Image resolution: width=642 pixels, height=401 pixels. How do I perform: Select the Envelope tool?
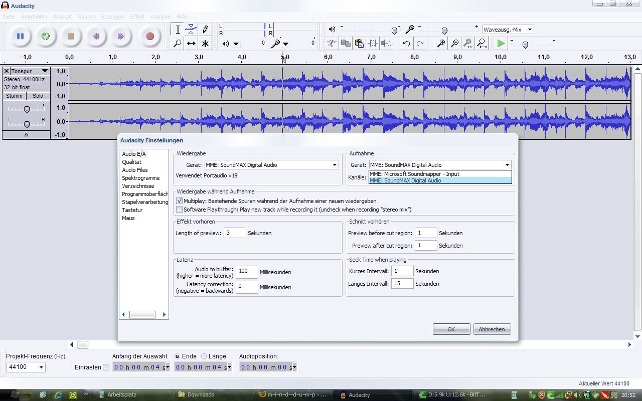pos(191,30)
